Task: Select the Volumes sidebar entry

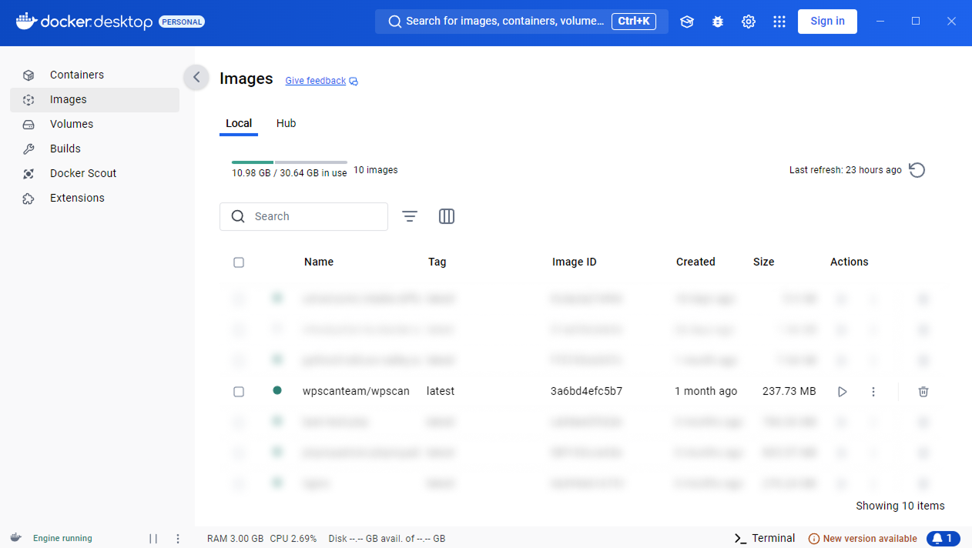Action: coord(72,124)
